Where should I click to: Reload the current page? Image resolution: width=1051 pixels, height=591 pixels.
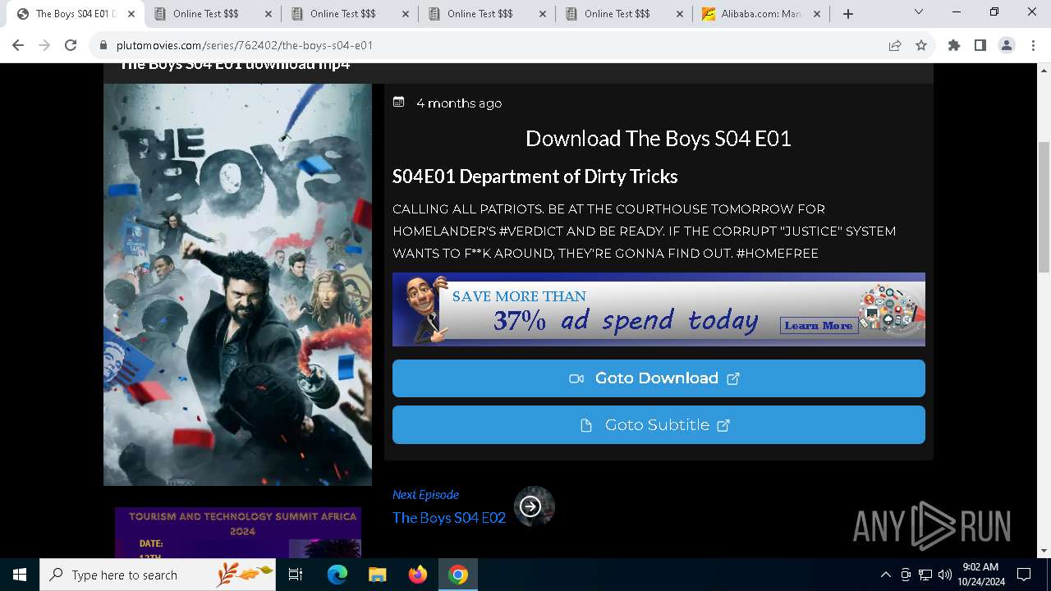point(71,45)
